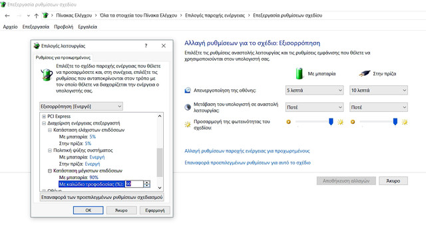Collapse Διαχείριση ενέργειας επεξεργαστή node
The image size is (426, 247).
tap(44, 123)
